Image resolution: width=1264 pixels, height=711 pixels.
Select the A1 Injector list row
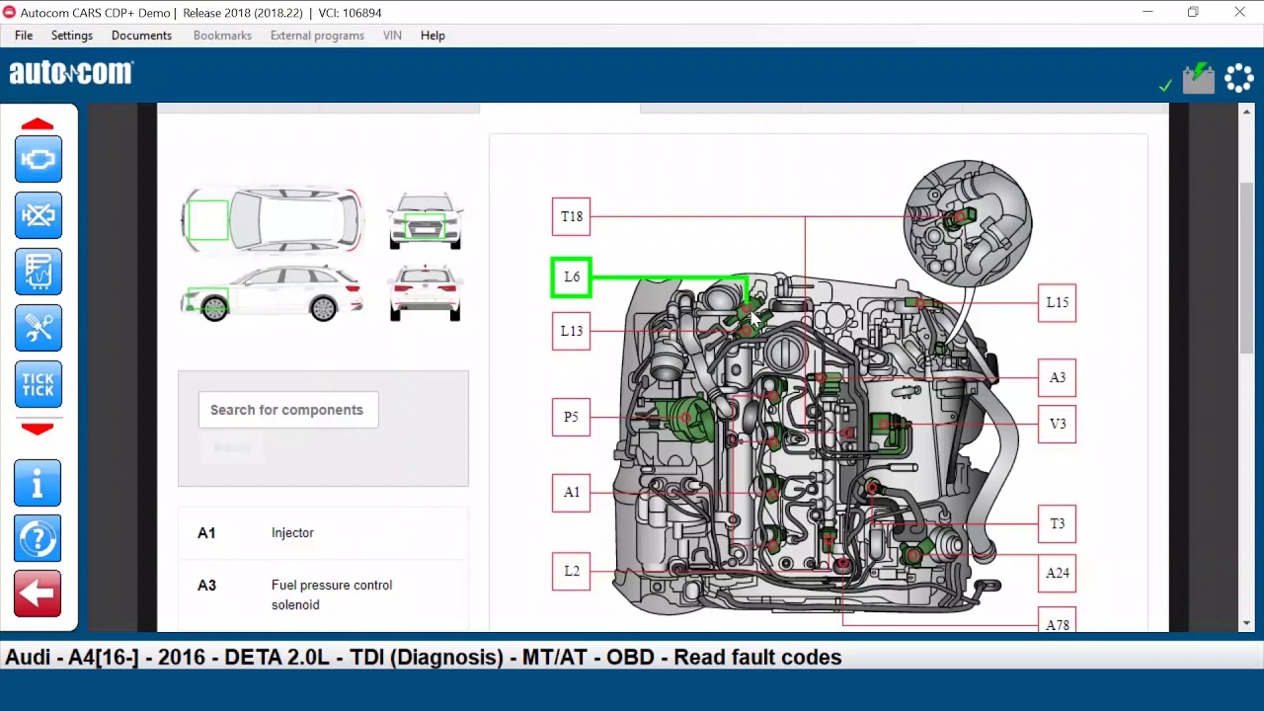[x=323, y=533]
